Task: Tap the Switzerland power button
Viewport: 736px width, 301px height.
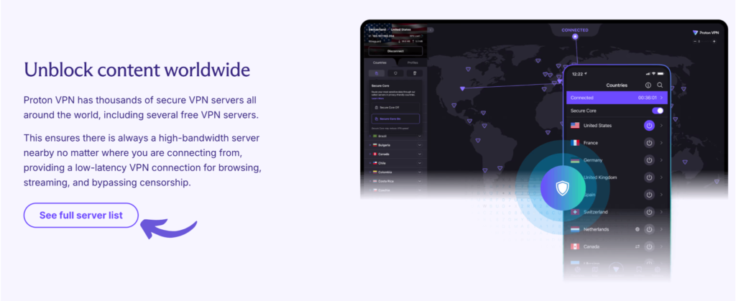Action: pos(649,212)
